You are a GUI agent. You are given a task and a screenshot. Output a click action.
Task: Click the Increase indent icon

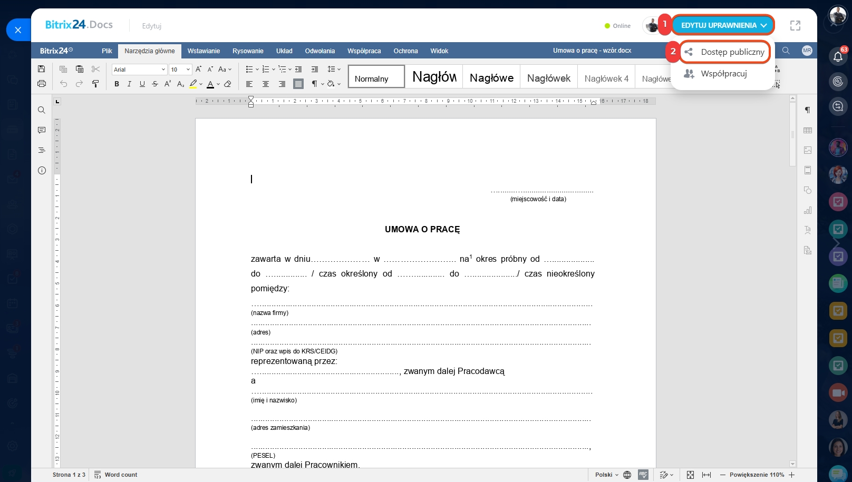coord(315,69)
